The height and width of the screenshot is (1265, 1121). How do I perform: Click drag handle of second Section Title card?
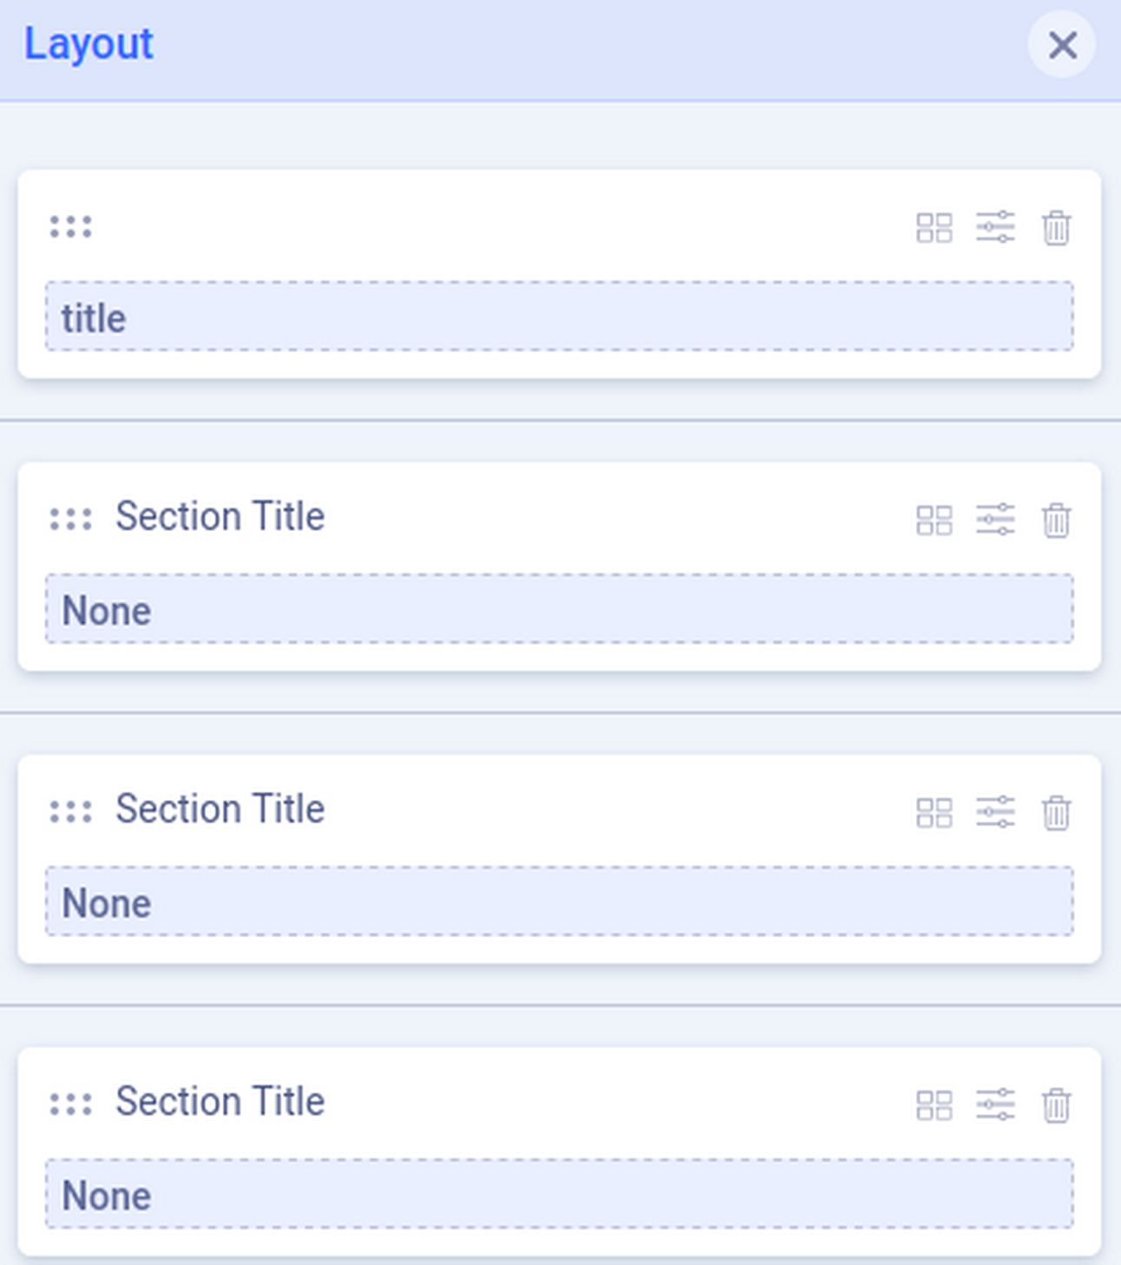70,811
